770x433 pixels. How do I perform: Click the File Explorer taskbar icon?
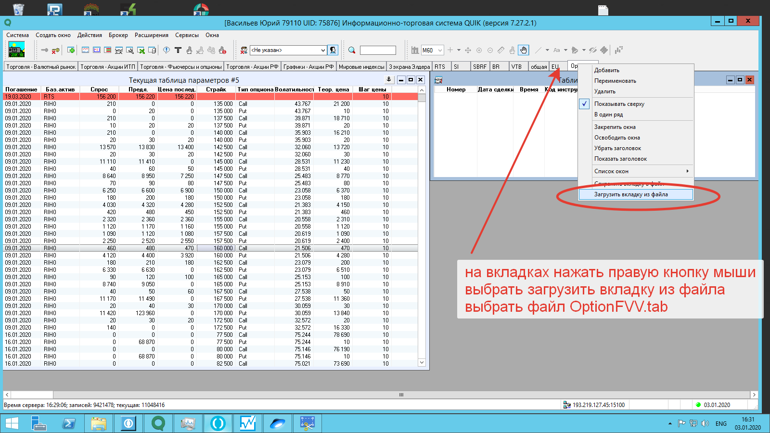tap(98, 423)
